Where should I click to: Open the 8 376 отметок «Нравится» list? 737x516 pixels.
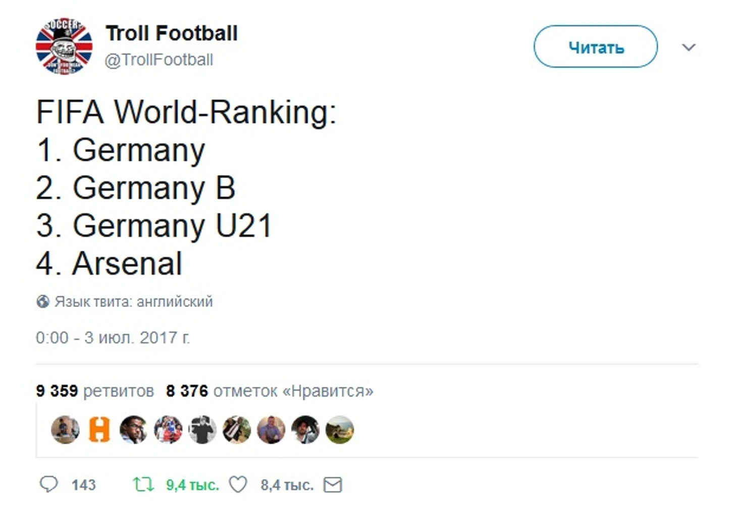coord(270,391)
